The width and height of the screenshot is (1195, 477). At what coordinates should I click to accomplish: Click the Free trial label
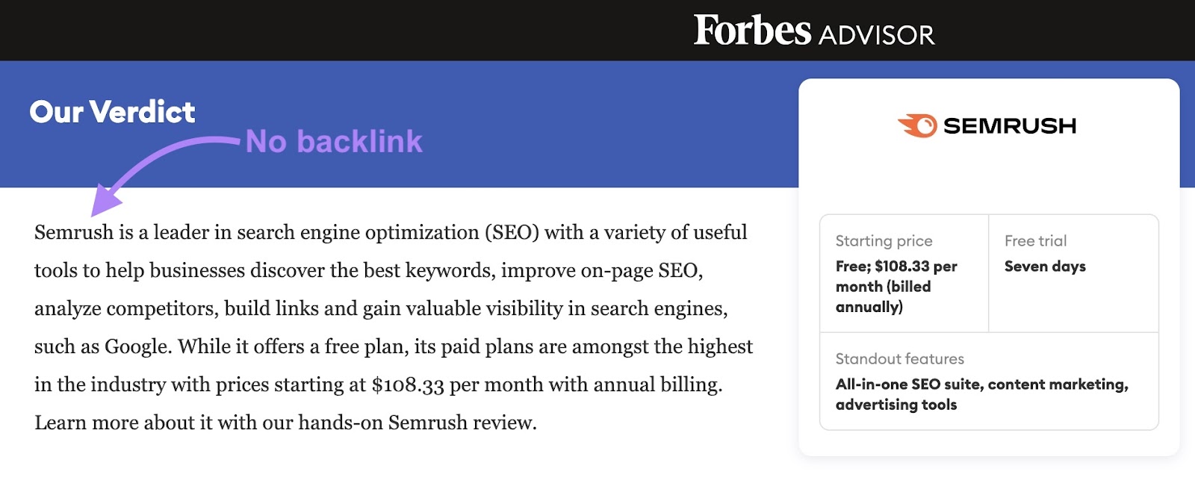pos(1035,240)
